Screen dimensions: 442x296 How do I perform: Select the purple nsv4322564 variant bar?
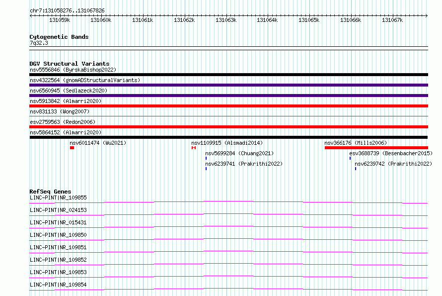click(x=228, y=85)
